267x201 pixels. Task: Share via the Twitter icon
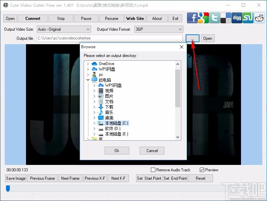tap(215, 18)
